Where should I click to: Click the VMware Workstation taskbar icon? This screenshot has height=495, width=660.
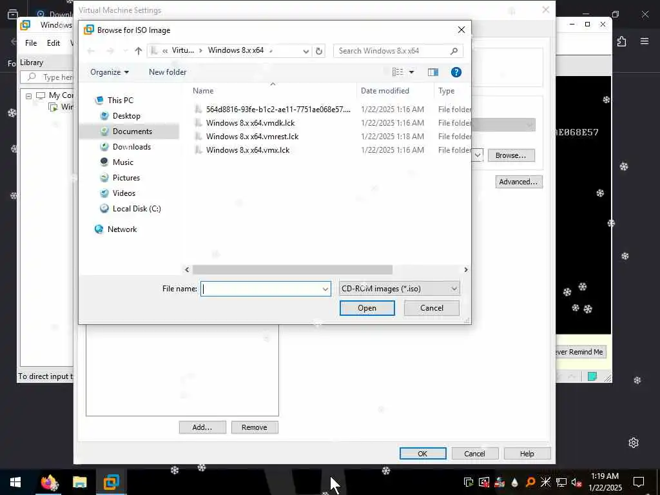(x=111, y=482)
